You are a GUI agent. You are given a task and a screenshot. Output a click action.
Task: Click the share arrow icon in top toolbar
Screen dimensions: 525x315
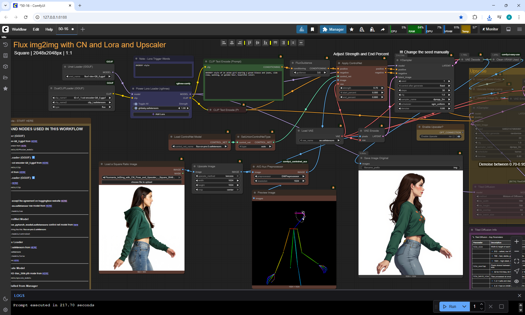point(383,29)
